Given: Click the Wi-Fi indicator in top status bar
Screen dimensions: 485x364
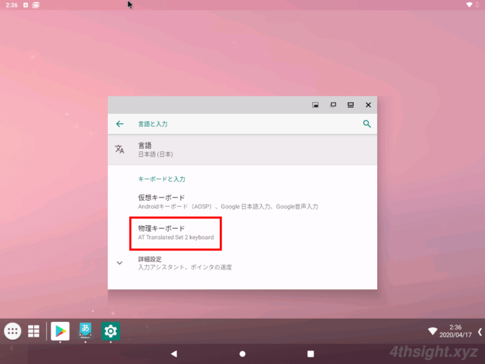Looking at the screenshot, I should pos(469,5).
